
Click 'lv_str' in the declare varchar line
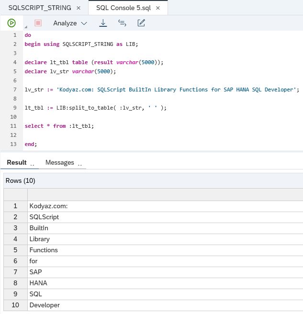59,71
